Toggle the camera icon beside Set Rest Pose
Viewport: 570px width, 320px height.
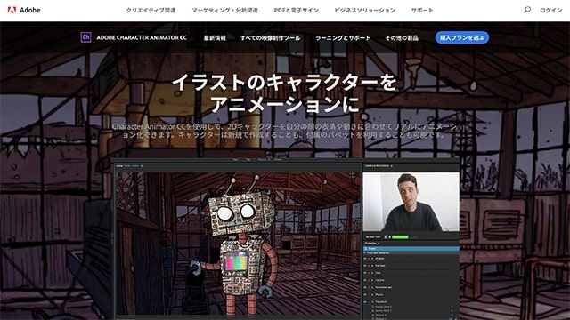(x=386, y=237)
